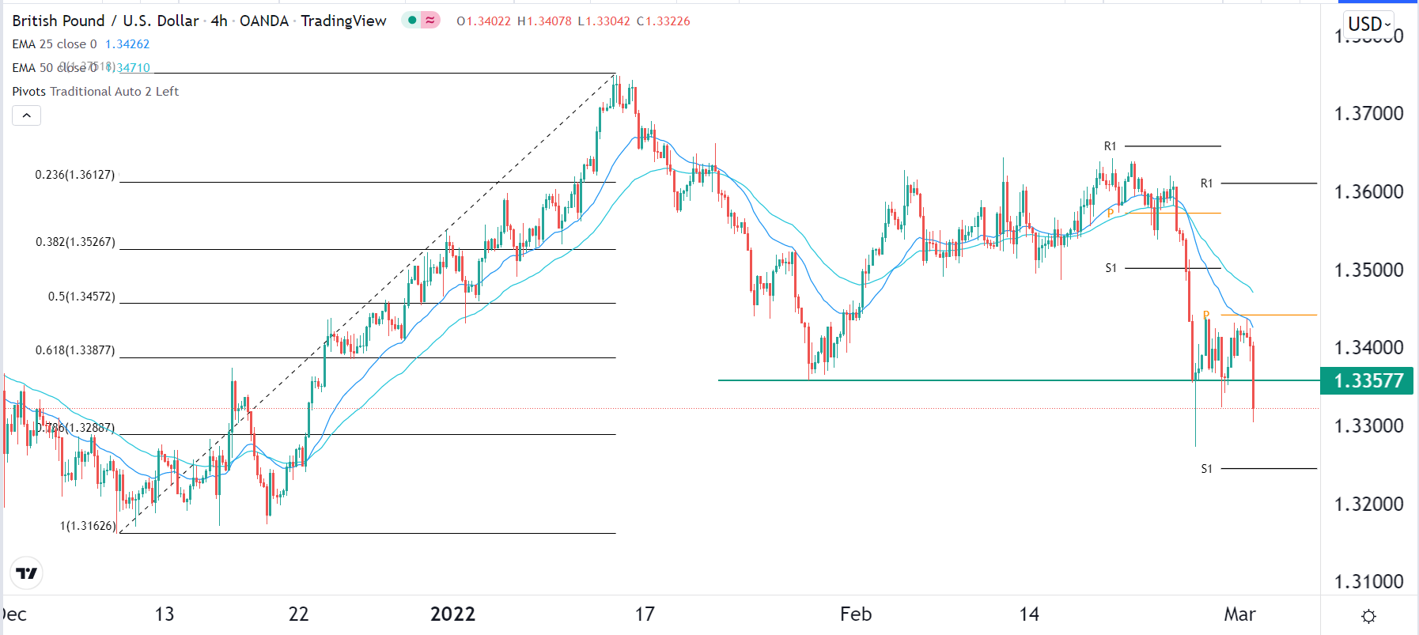Collapse the indicator legend with chevron button
The image size is (1419, 635).
coord(26,115)
